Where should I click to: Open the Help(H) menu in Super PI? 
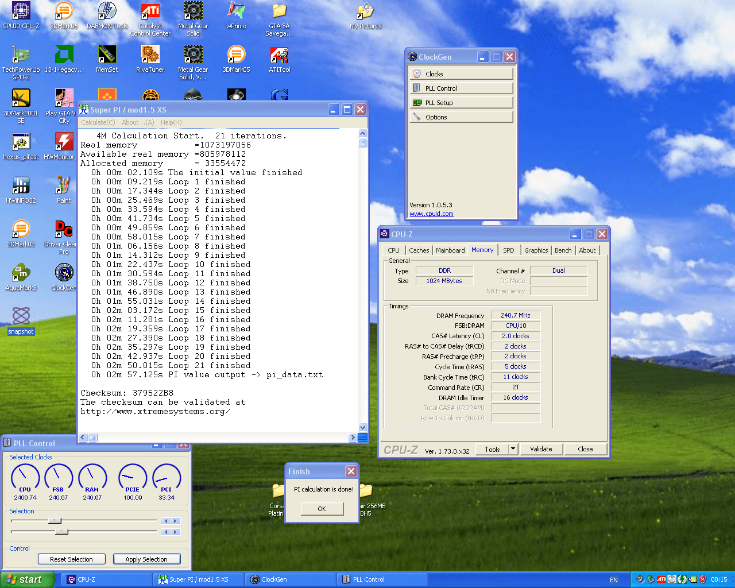coord(171,122)
